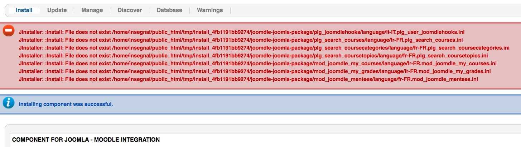Click empty submenu bar area right of Warnings
This screenshot has height=147, width=521.
[358, 10]
